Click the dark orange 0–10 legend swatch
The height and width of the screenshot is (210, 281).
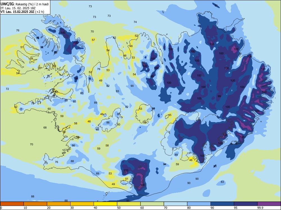click(12, 204)
